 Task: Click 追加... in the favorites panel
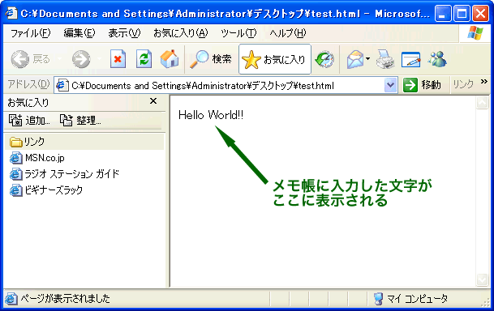pos(29,120)
